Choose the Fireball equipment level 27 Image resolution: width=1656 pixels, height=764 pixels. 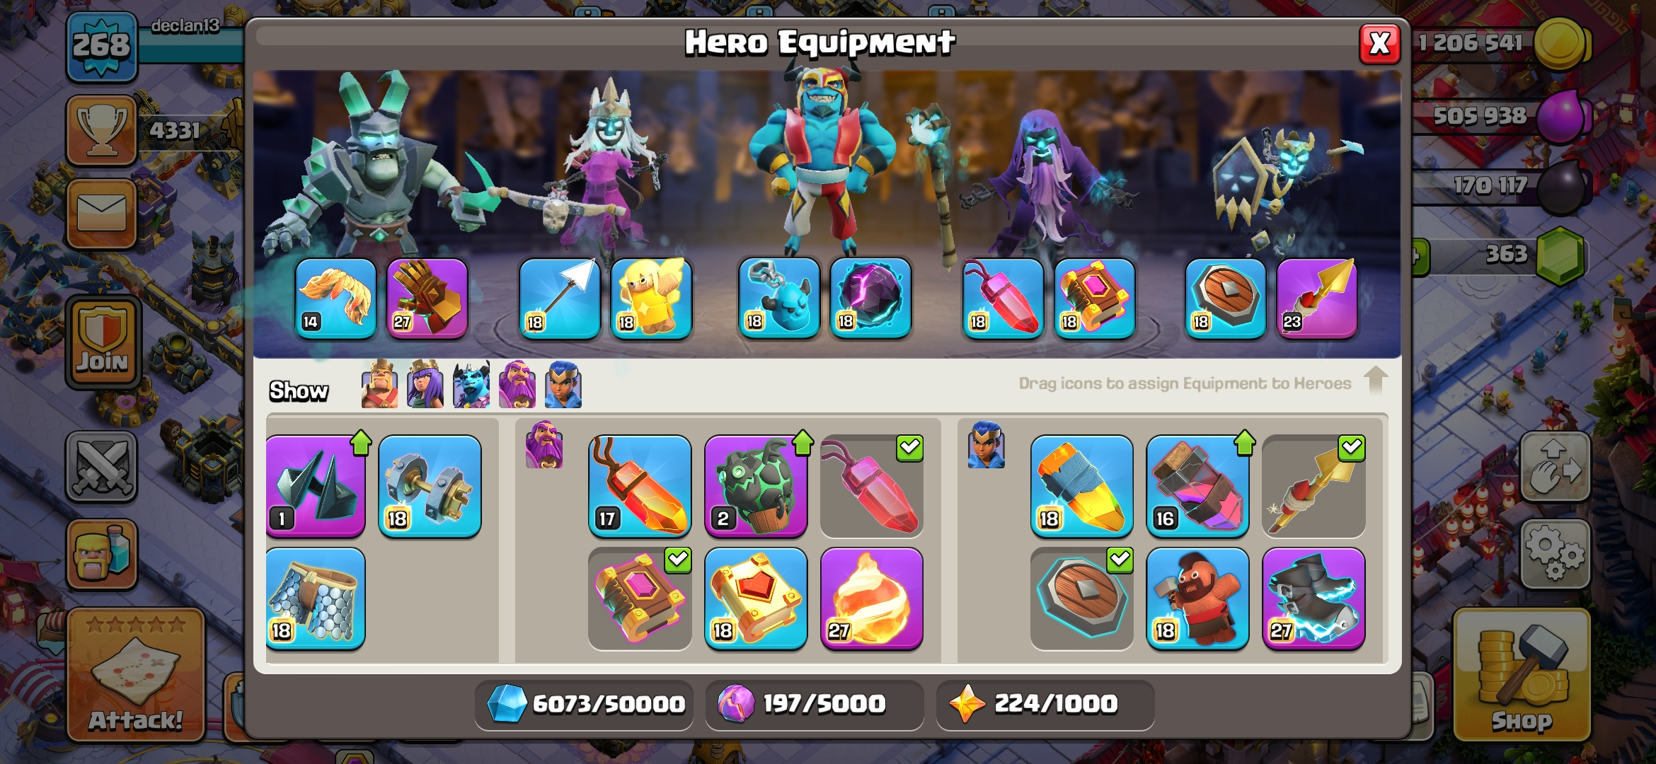pyautogui.click(x=871, y=598)
